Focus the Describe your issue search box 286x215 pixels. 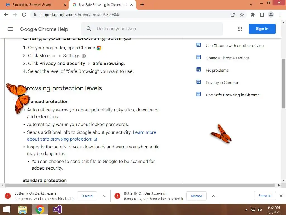tap(152, 29)
